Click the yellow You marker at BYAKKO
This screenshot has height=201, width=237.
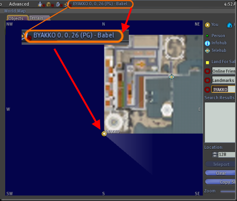pyautogui.click(x=104, y=134)
